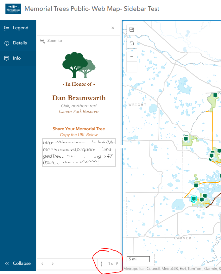Click the Details info circle icon

point(7,43)
